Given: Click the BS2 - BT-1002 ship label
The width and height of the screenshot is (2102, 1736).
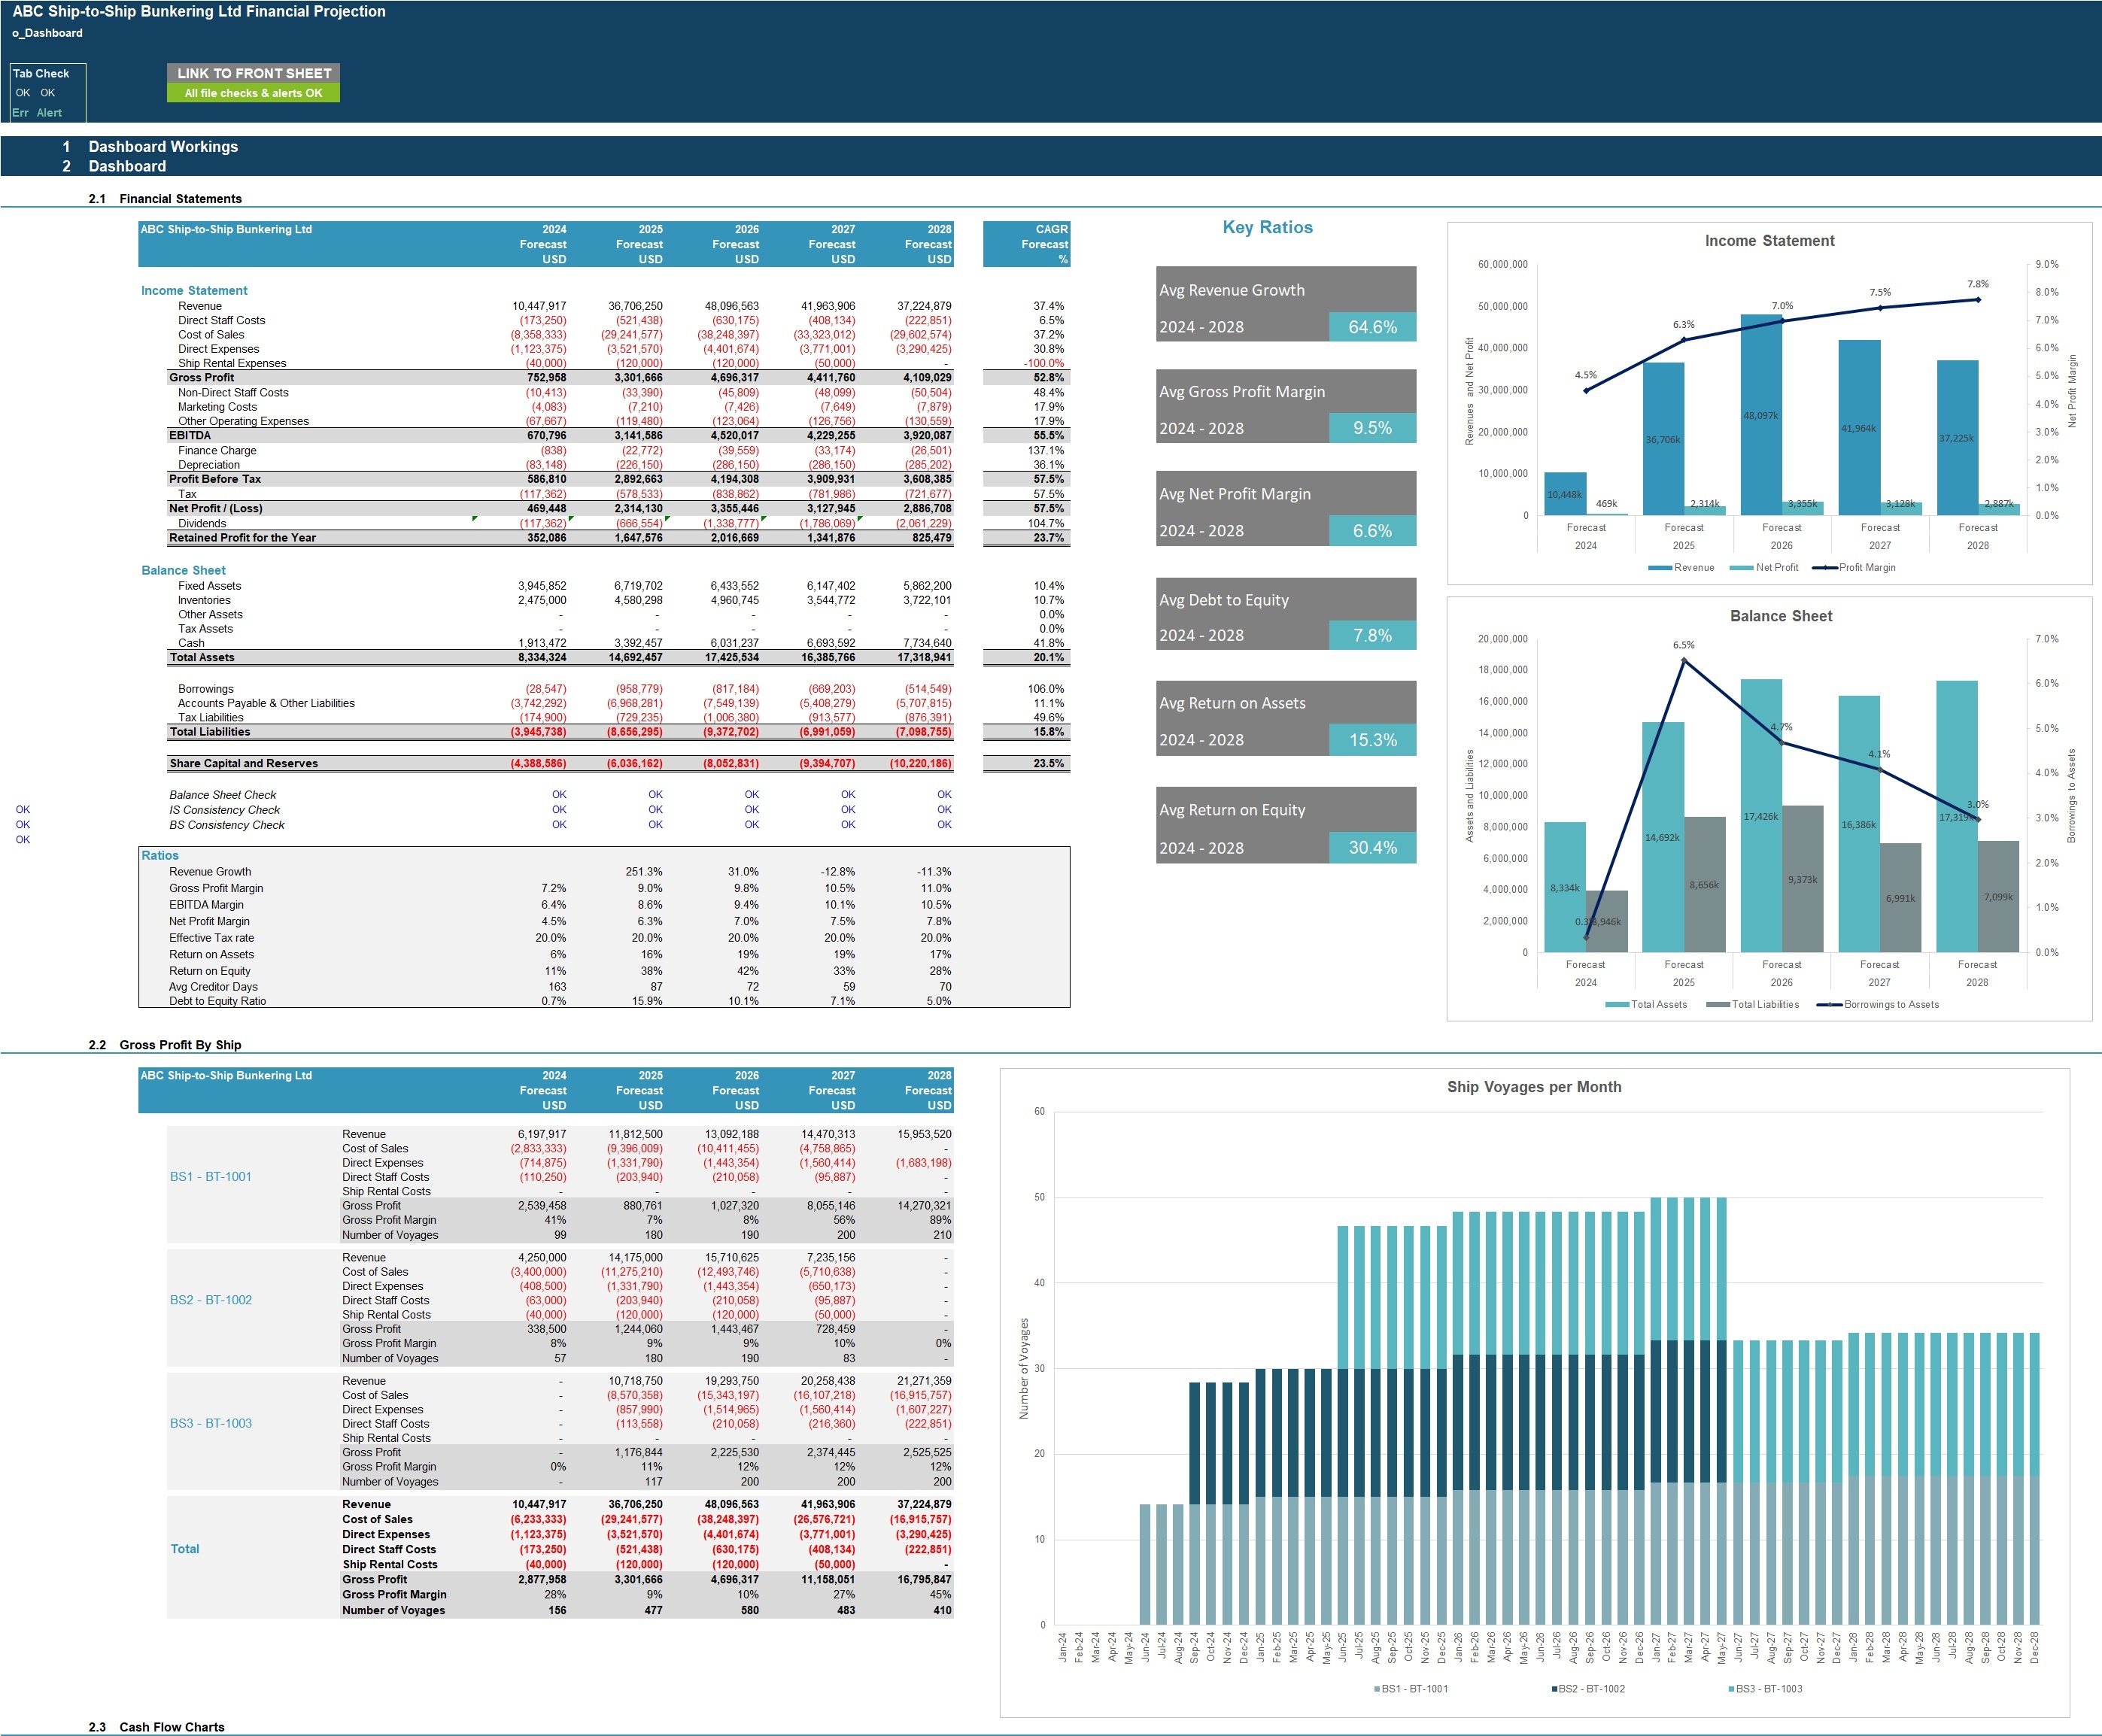Looking at the screenshot, I should [210, 1300].
